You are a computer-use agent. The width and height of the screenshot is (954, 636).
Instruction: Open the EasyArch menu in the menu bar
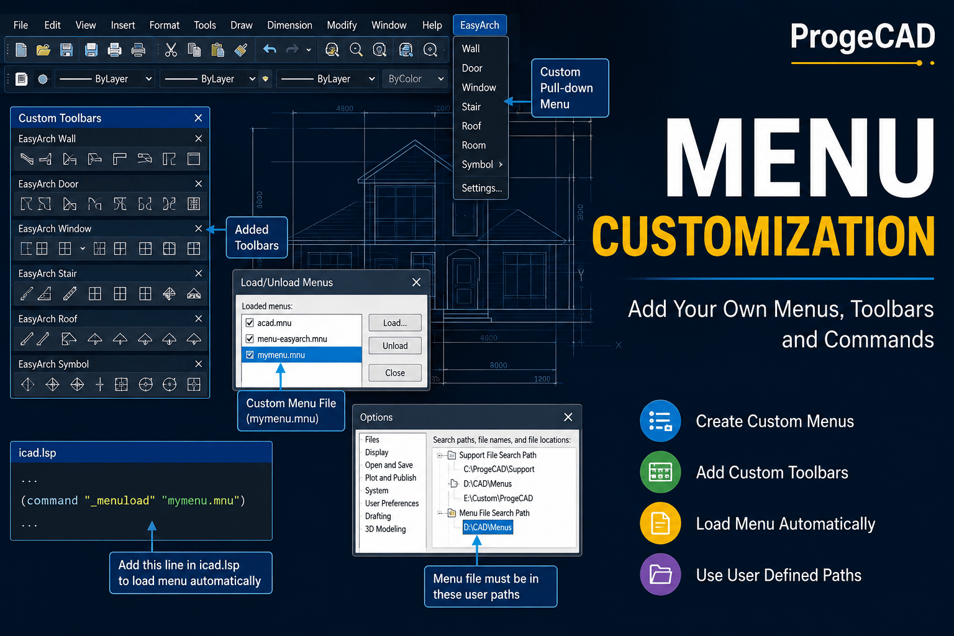click(479, 25)
